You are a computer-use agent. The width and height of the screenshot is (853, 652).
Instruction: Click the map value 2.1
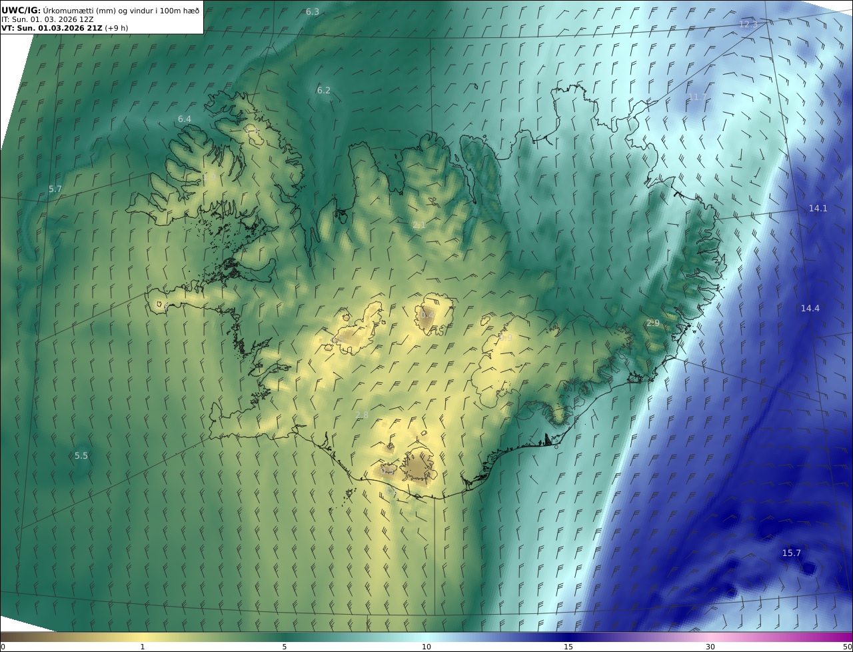click(x=419, y=225)
